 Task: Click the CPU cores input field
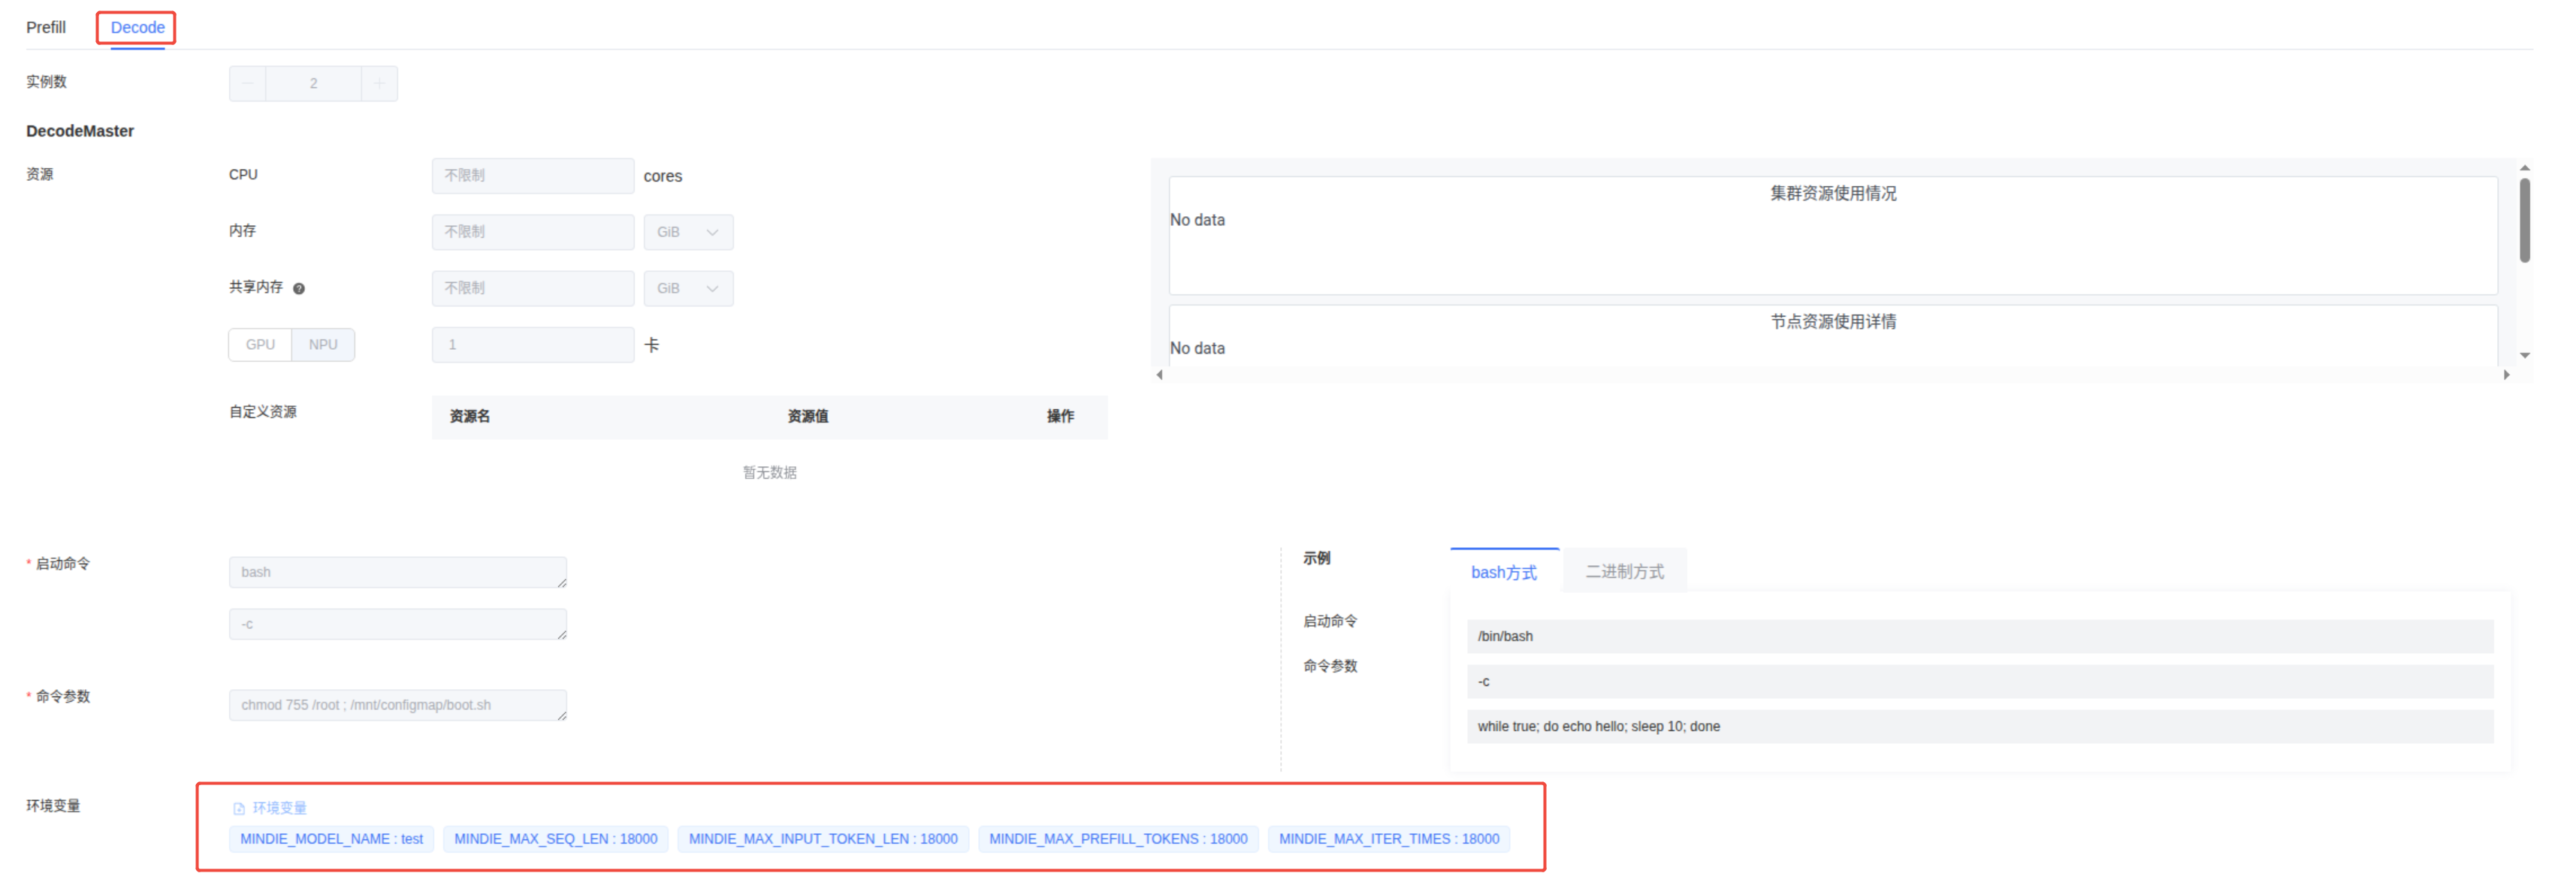click(532, 176)
